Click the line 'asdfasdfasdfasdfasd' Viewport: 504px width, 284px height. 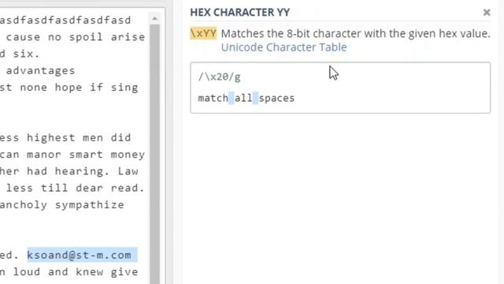[x=65, y=20]
